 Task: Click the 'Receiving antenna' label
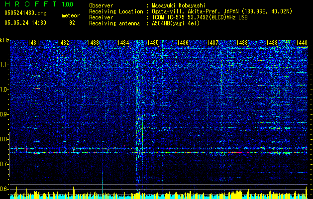tap(114, 23)
